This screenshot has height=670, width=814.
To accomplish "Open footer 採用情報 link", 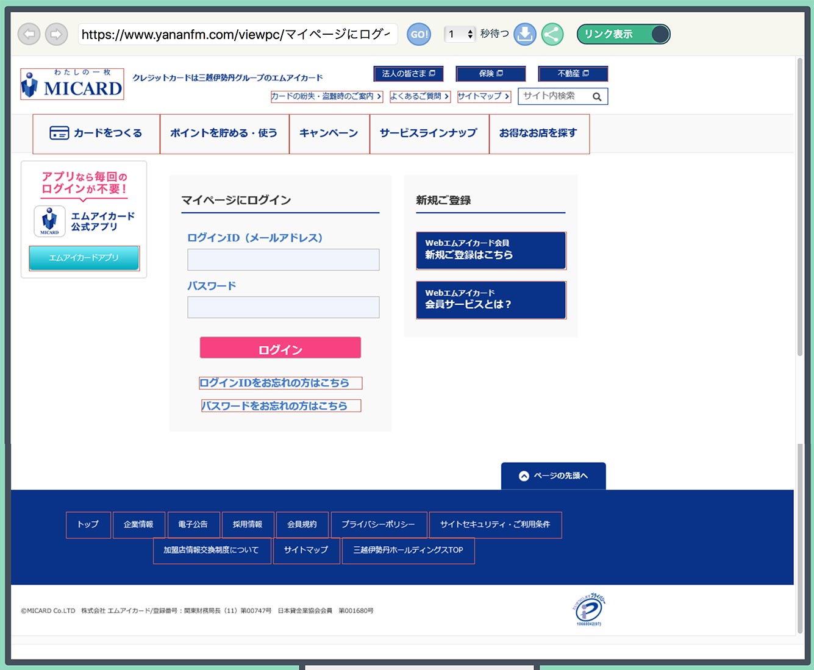I will (x=248, y=525).
